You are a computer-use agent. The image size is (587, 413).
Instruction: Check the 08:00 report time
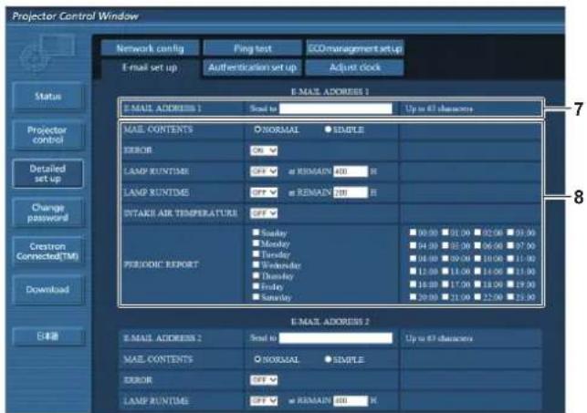(413, 258)
